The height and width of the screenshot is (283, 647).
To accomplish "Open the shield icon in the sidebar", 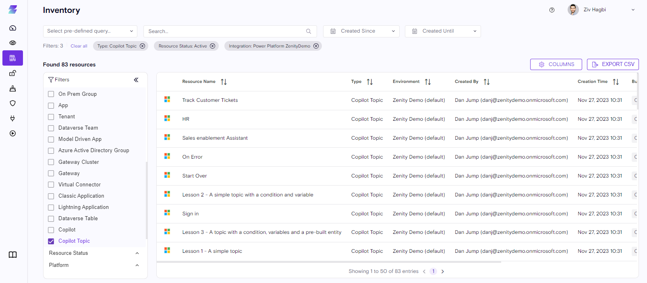I will [x=12, y=103].
